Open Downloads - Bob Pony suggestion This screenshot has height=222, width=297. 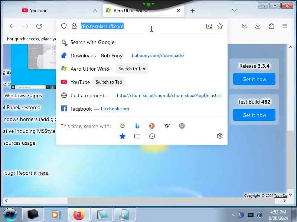pos(142,55)
